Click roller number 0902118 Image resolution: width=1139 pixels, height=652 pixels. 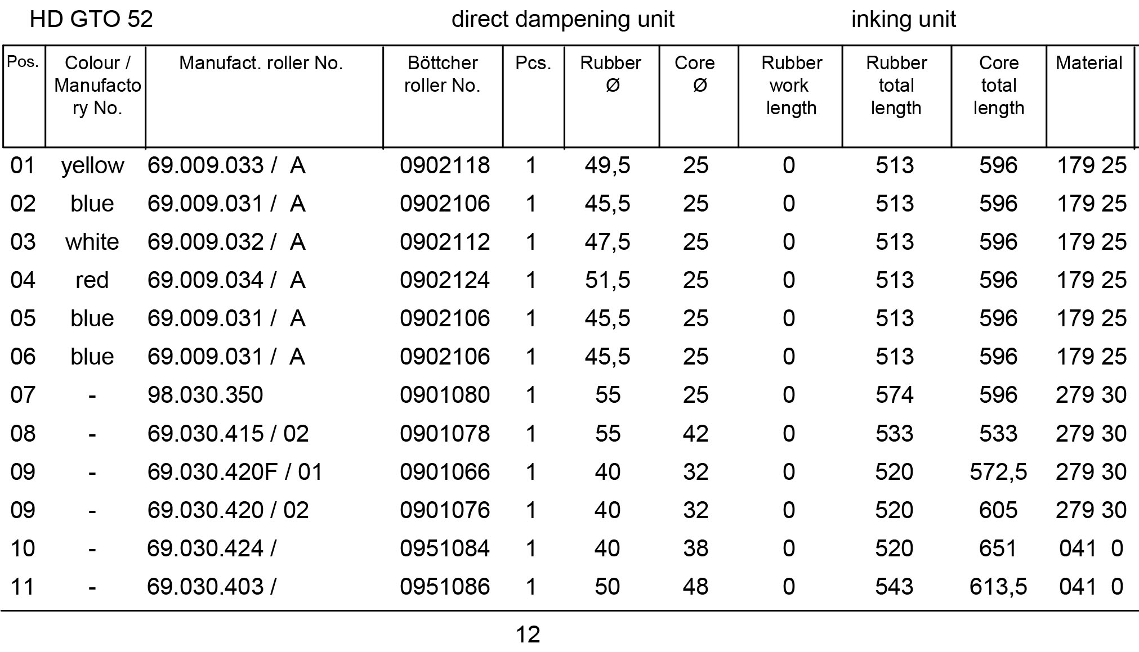pyautogui.click(x=445, y=165)
